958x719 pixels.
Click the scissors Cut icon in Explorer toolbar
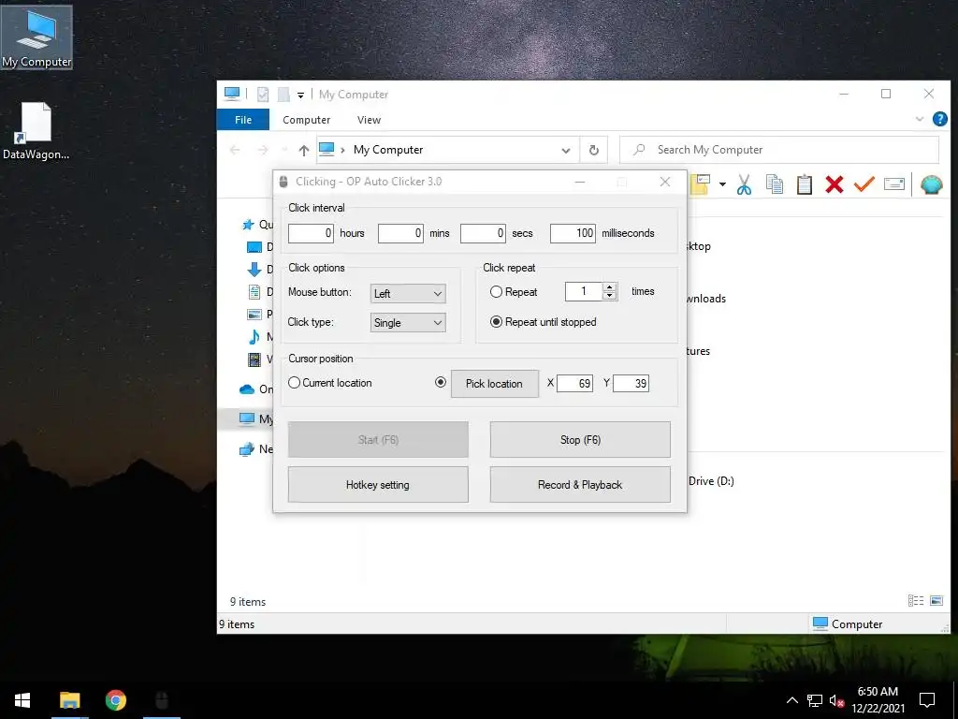click(744, 184)
